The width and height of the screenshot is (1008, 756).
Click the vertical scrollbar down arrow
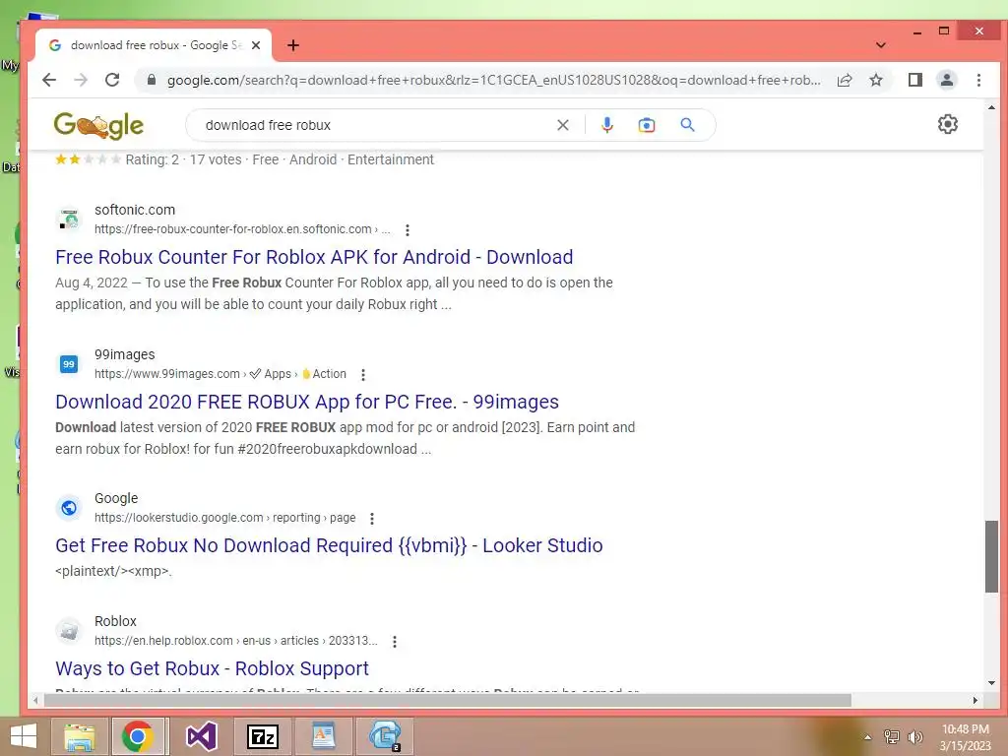tap(990, 683)
